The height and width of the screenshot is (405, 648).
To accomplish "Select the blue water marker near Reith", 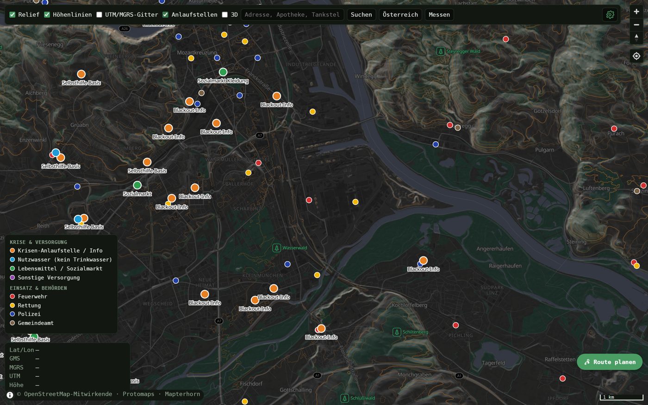I will (x=78, y=219).
